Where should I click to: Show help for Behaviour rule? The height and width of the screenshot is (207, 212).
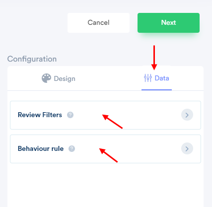tap(71, 148)
